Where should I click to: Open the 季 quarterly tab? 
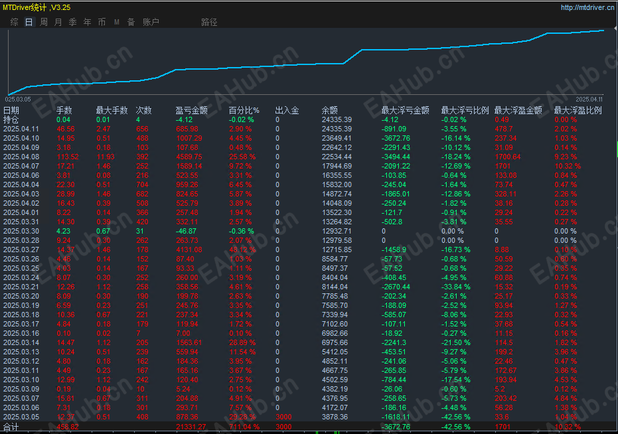(x=72, y=22)
